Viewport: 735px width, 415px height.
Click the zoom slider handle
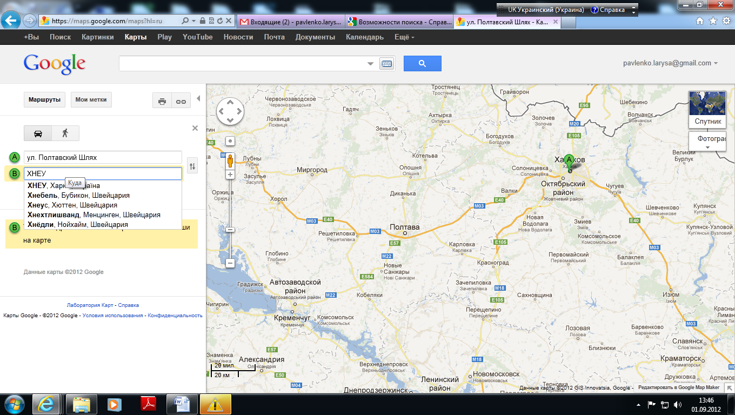point(230,230)
